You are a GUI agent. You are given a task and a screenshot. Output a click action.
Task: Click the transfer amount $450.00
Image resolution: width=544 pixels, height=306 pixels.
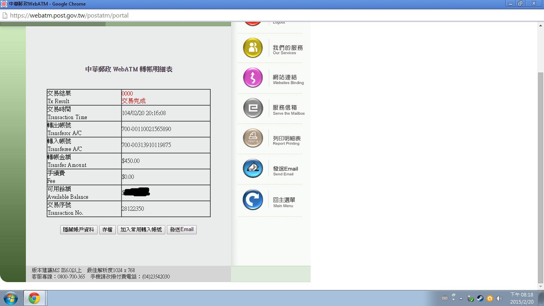(131, 161)
